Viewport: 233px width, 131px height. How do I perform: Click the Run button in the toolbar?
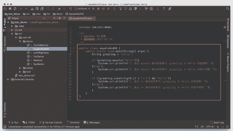tap(94, 9)
